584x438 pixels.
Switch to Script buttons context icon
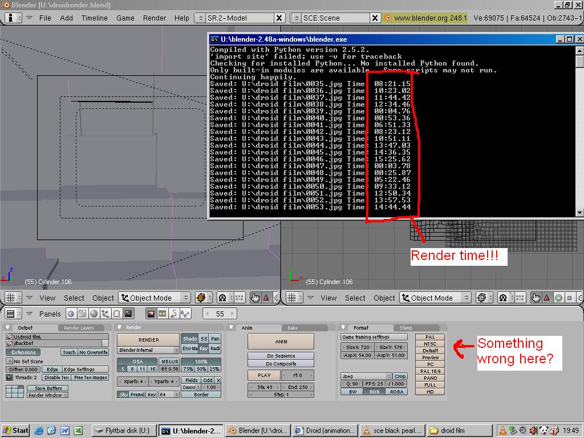pos(82,314)
